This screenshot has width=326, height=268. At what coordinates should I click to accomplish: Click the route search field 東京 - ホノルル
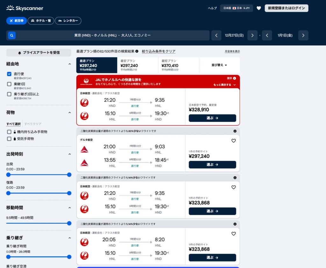pyautogui.click(x=112, y=35)
